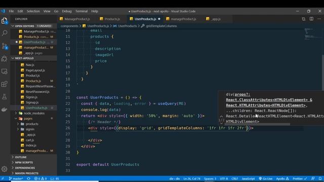
Task: Click the unsaved dot on UserProducts.js tab
Action: click(x=159, y=19)
